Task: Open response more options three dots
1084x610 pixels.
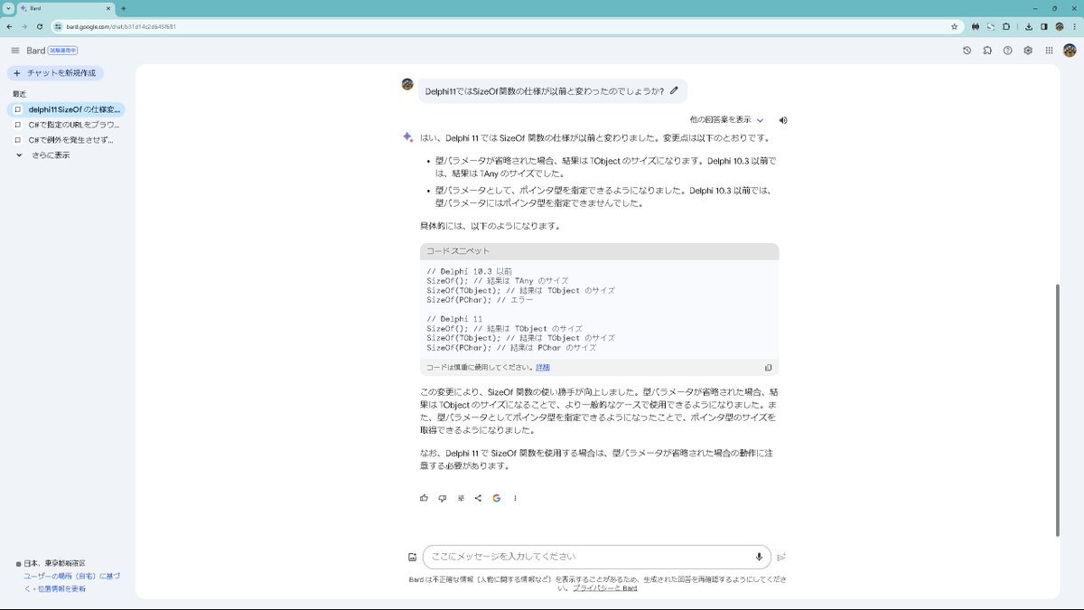Action: [516, 498]
